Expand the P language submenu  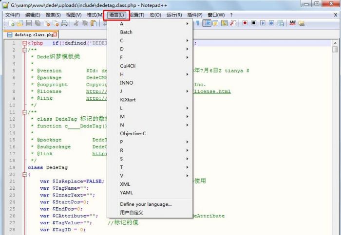click(x=150, y=142)
